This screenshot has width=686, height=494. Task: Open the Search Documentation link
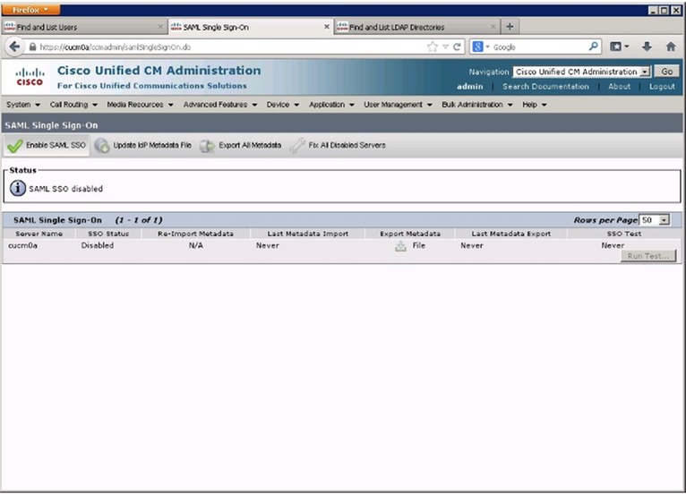click(545, 87)
